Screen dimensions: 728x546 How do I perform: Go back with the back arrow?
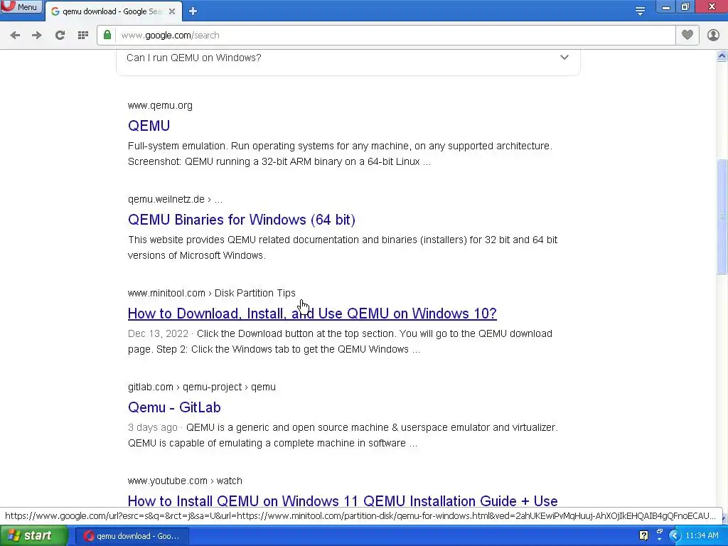coord(16,36)
